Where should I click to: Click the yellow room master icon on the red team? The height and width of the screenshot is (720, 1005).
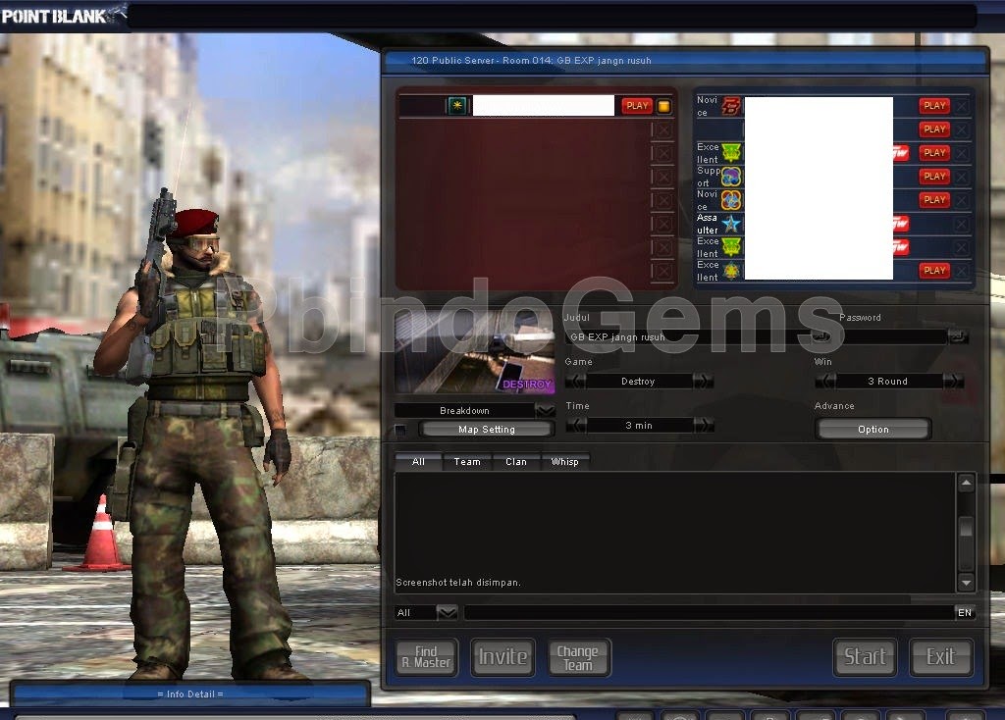[x=664, y=106]
